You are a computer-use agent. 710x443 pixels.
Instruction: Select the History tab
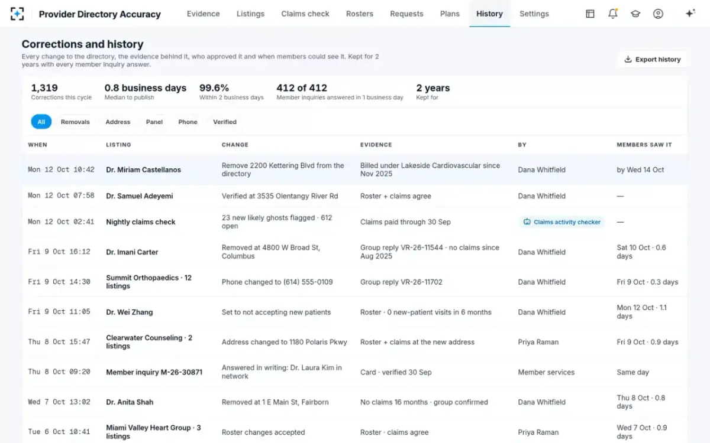click(x=489, y=14)
